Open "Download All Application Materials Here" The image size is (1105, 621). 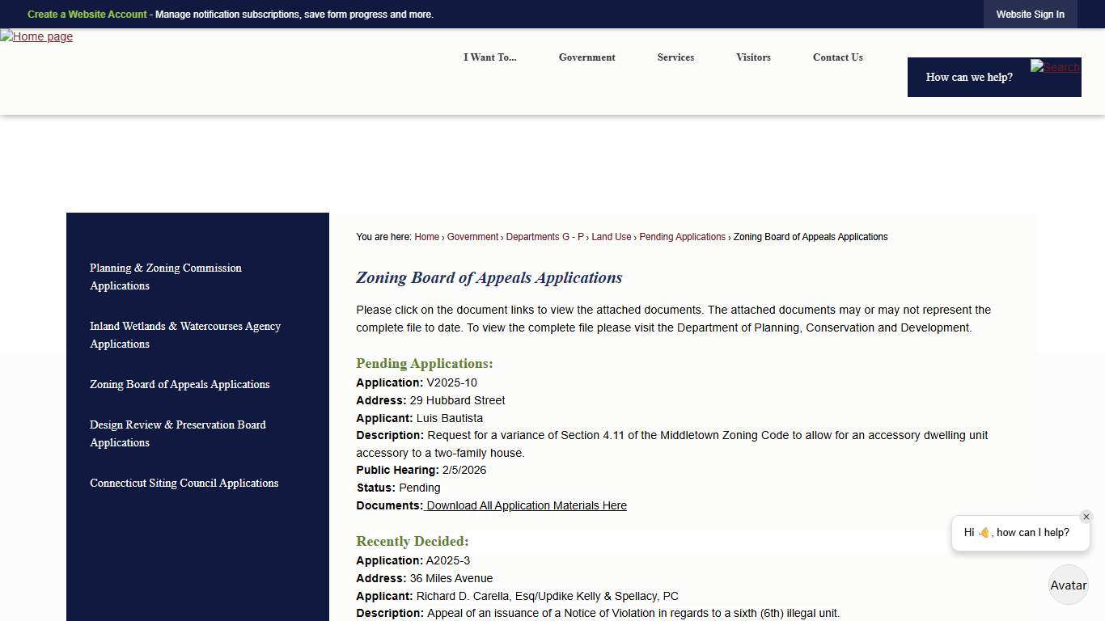526,505
